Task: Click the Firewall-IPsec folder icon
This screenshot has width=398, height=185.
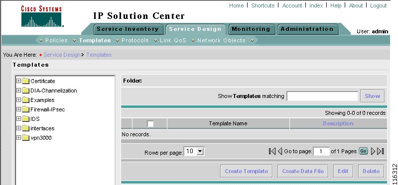Action: click(x=25, y=109)
